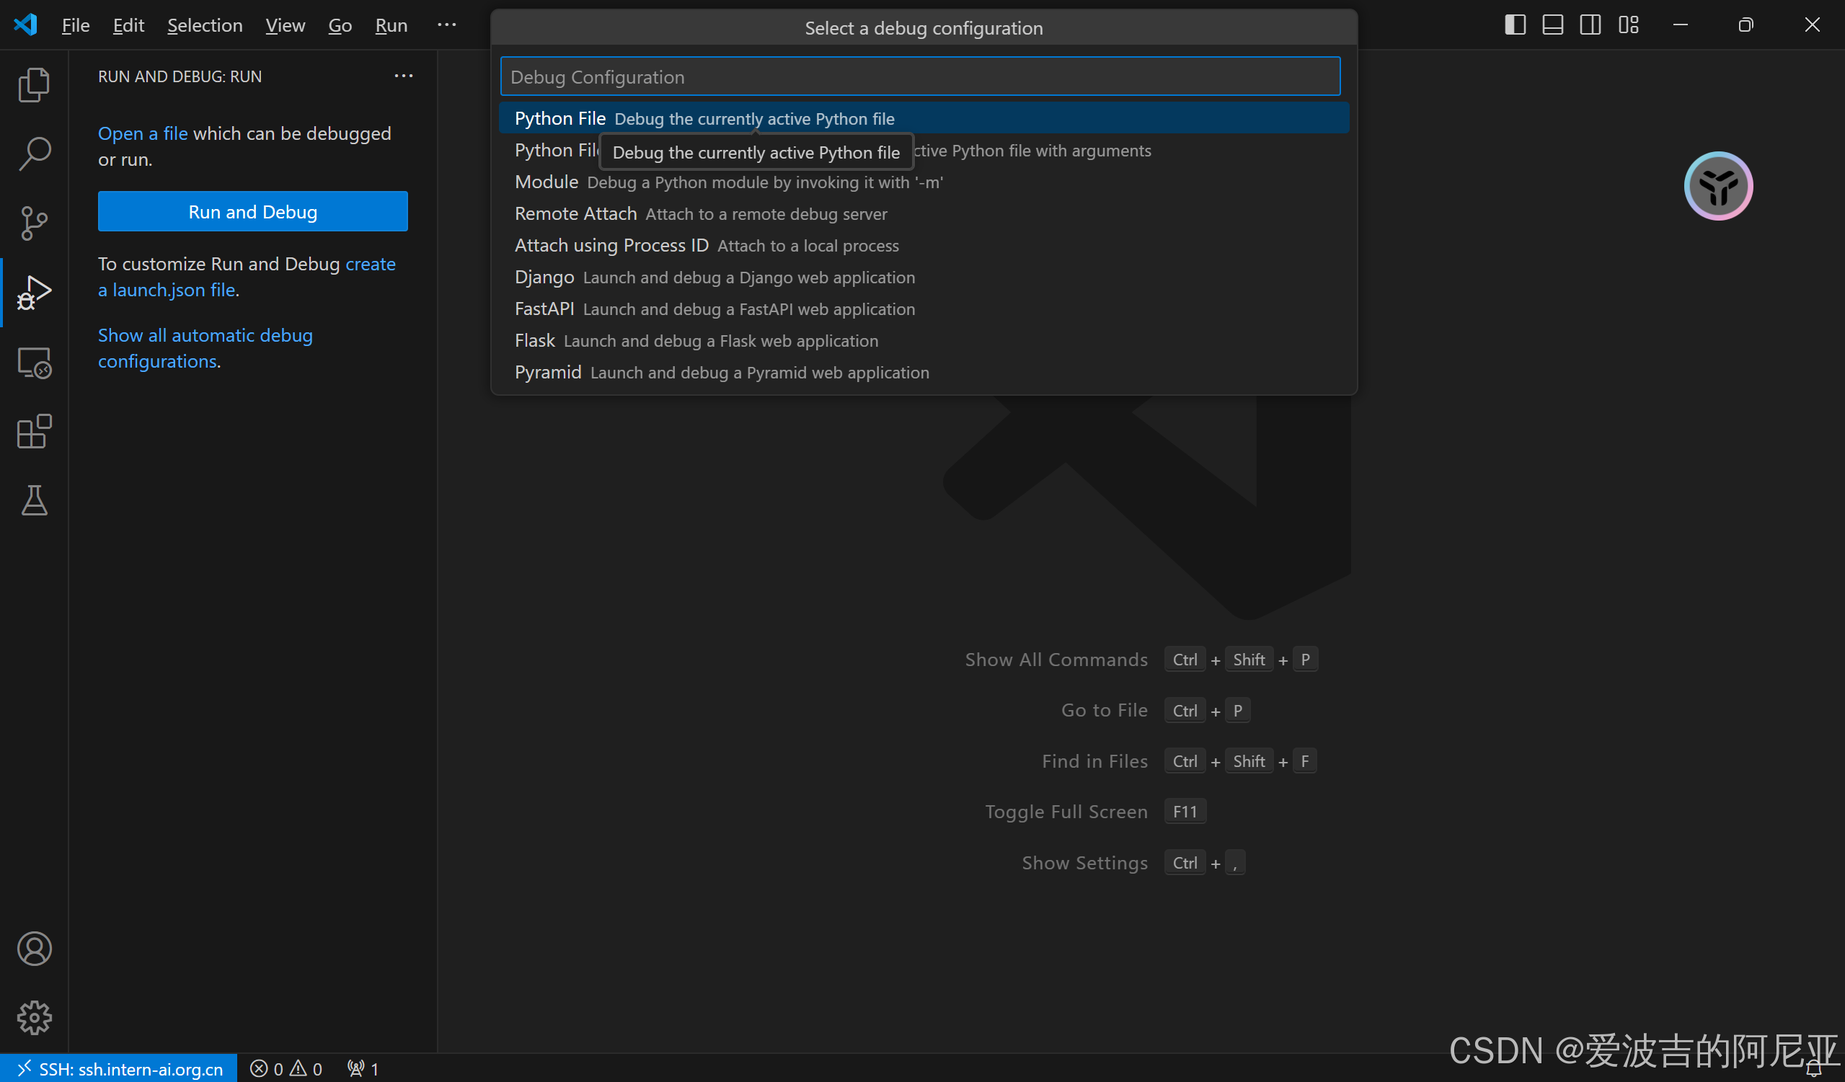Image resolution: width=1845 pixels, height=1082 pixels.
Task: Expand hidden menus with title bar ellipsis
Action: pyautogui.click(x=446, y=25)
